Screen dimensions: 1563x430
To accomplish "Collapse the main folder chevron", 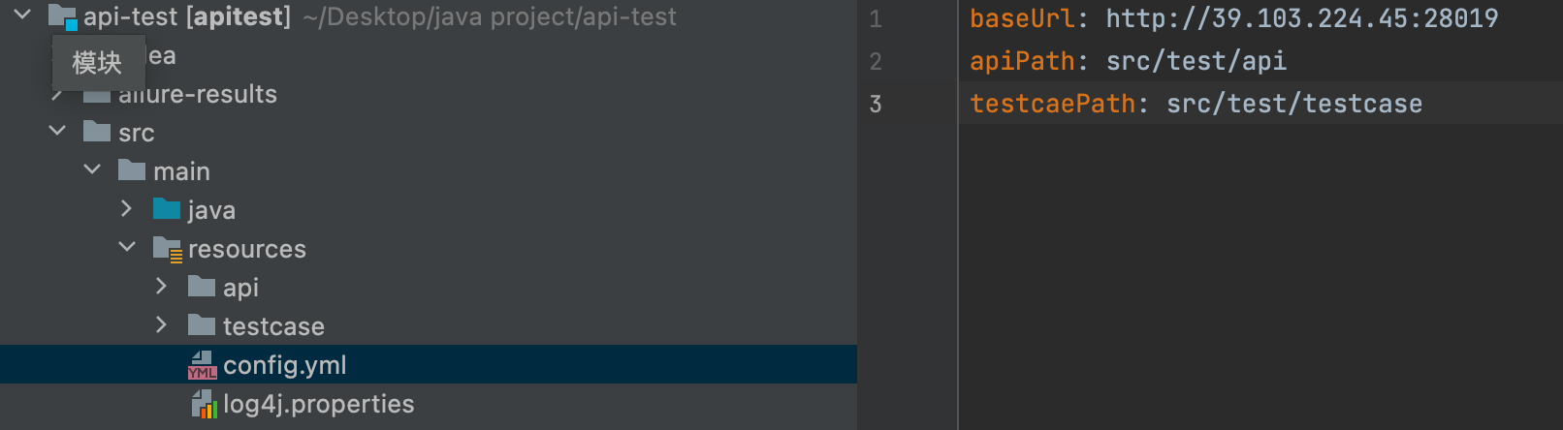I will (93, 169).
